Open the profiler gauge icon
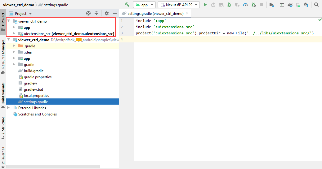The image size is (322, 169). pos(245,5)
